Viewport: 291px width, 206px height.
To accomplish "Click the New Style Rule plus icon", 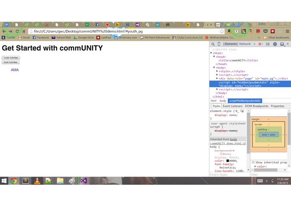I will point(237,111).
